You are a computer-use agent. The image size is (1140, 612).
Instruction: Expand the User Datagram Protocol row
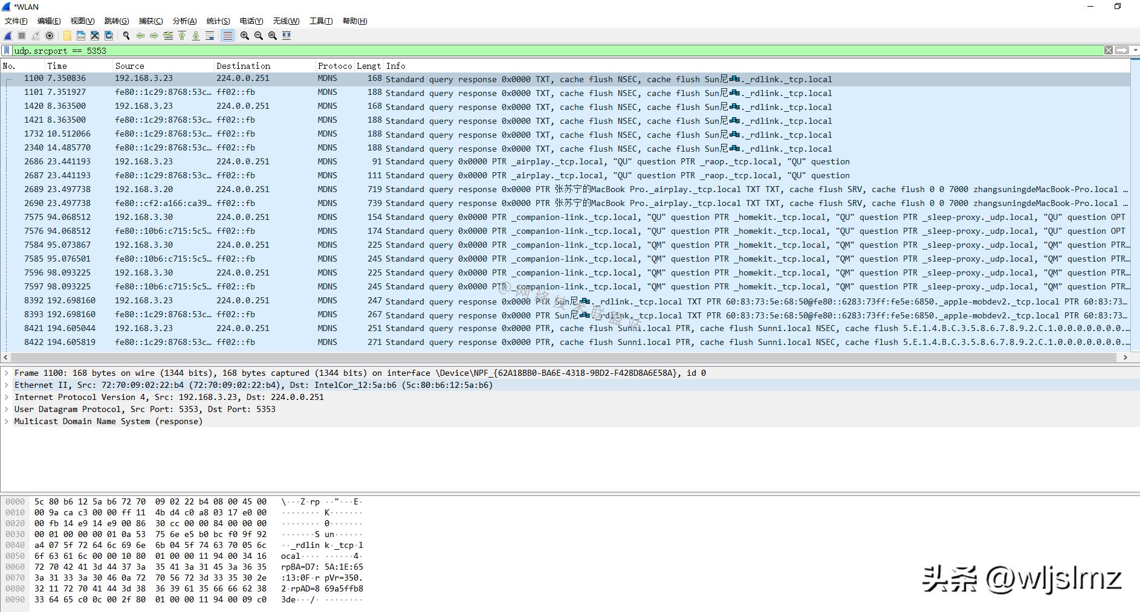pyautogui.click(x=7, y=409)
